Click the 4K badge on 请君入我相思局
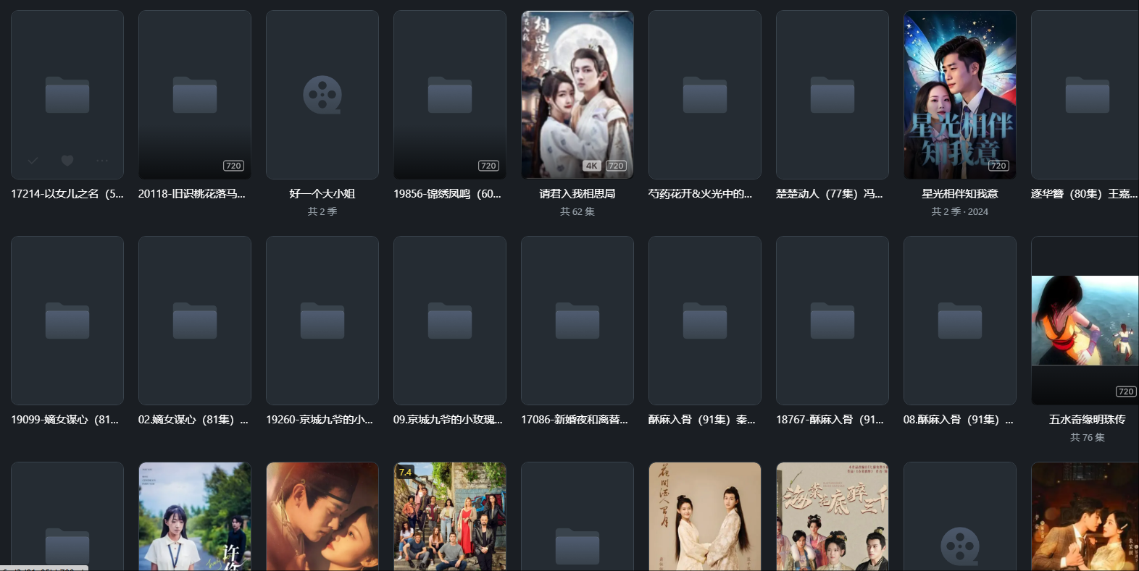The width and height of the screenshot is (1139, 571). [592, 166]
